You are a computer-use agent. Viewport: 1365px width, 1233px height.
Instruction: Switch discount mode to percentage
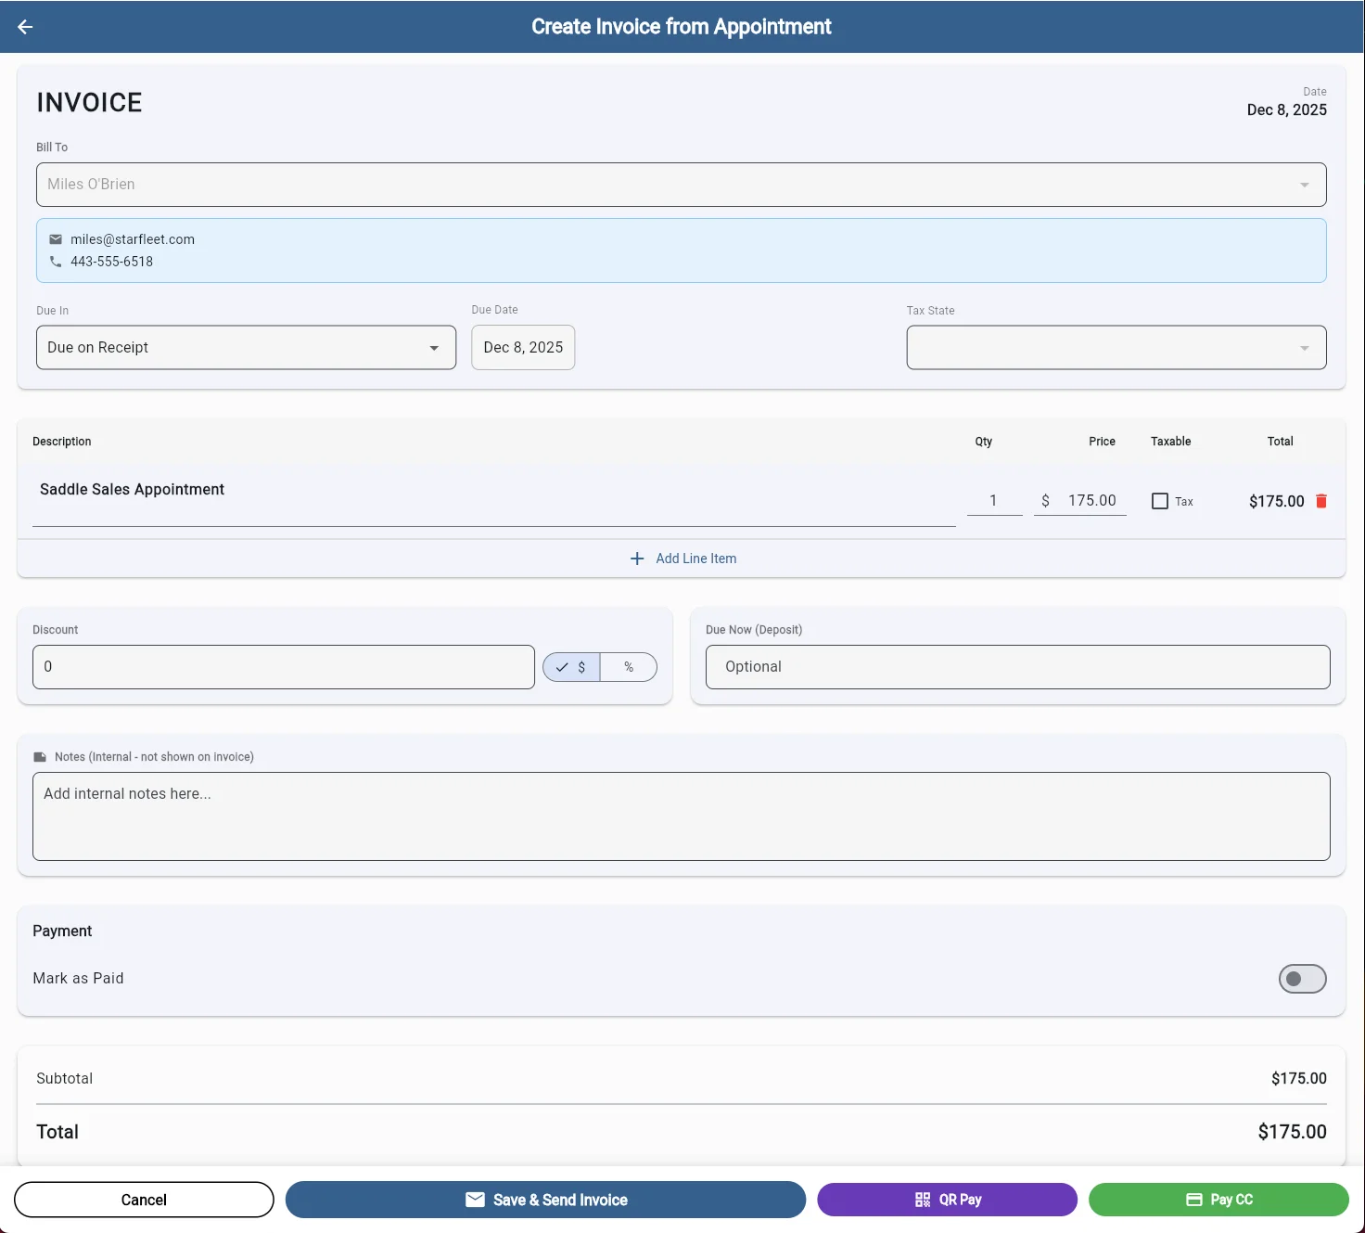click(x=629, y=667)
